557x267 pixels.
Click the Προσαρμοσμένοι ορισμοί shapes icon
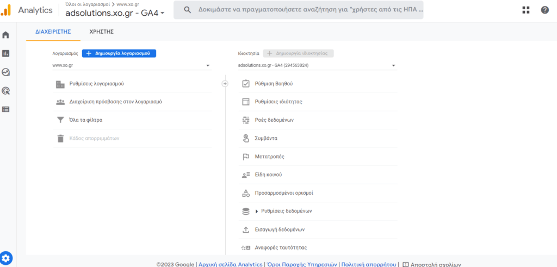[x=246, y=193]
